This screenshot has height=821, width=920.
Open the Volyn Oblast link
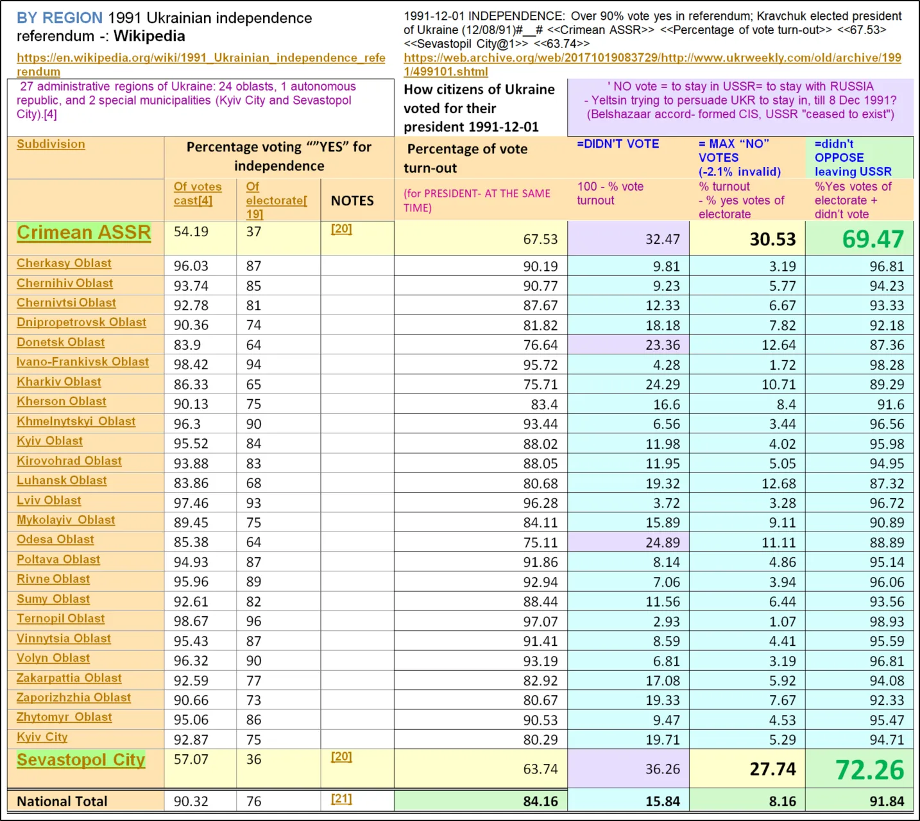tap(53, 658)
